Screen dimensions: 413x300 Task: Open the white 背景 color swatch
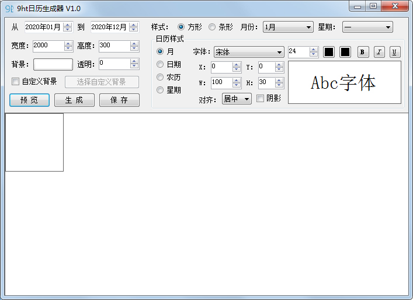pos(53,64)
